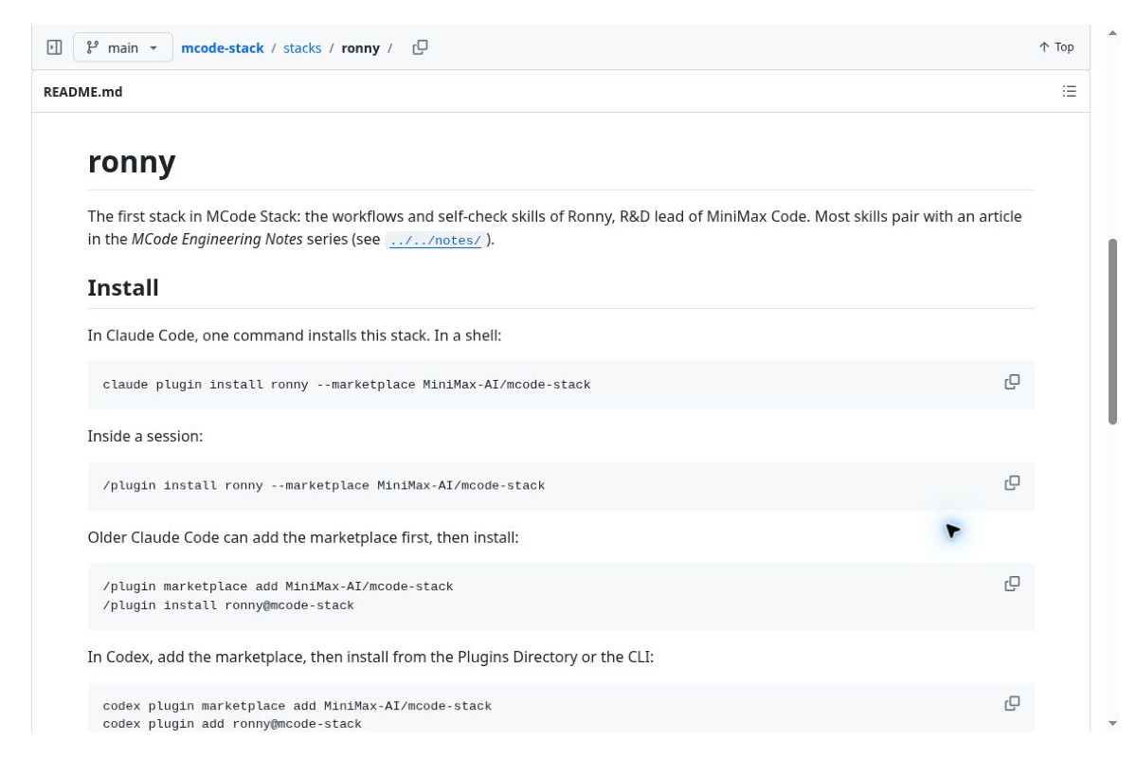
Task: Copy the claude plugin install command
Action: [1012, 382]
